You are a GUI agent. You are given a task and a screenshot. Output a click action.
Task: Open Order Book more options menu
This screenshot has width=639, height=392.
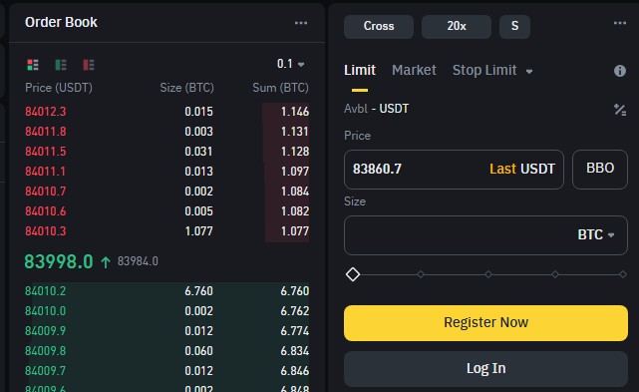click(x=301, y=23)
